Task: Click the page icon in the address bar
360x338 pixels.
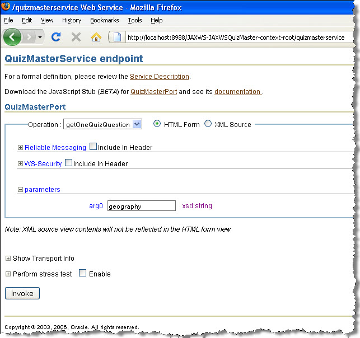Action: [x=117, y=37]
